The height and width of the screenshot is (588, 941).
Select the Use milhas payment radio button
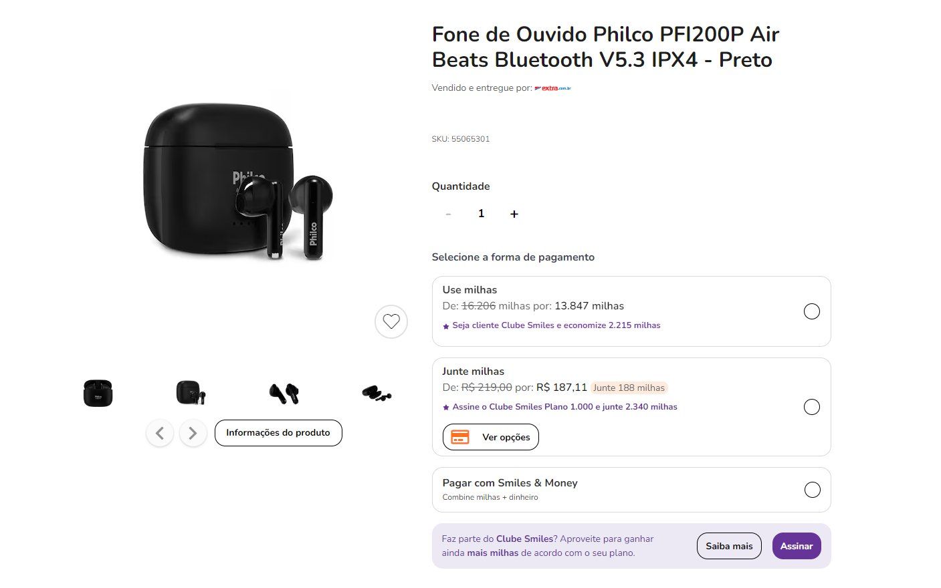(811, 311)
